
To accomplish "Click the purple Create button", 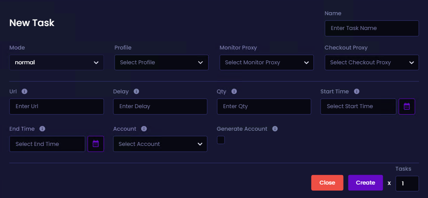I will (365, 183).
